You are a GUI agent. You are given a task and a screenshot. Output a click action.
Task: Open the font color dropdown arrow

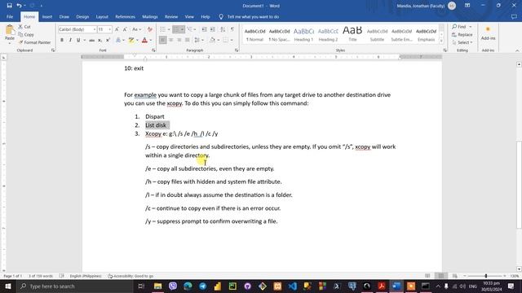(150, 40)
